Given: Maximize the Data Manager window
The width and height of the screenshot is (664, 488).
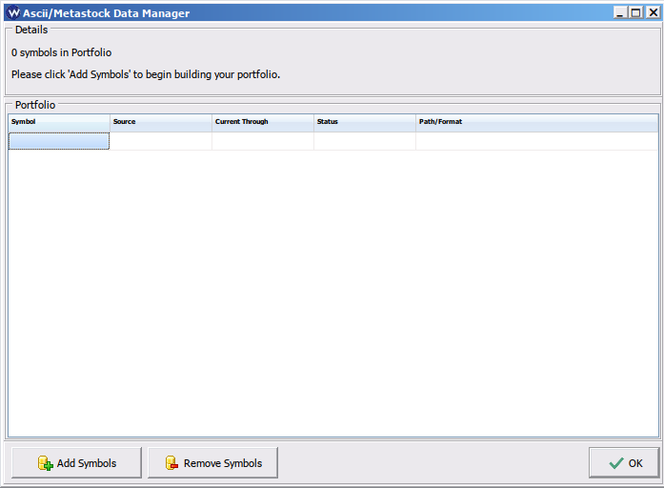Looking at the screenshot, I should point(636,12).
